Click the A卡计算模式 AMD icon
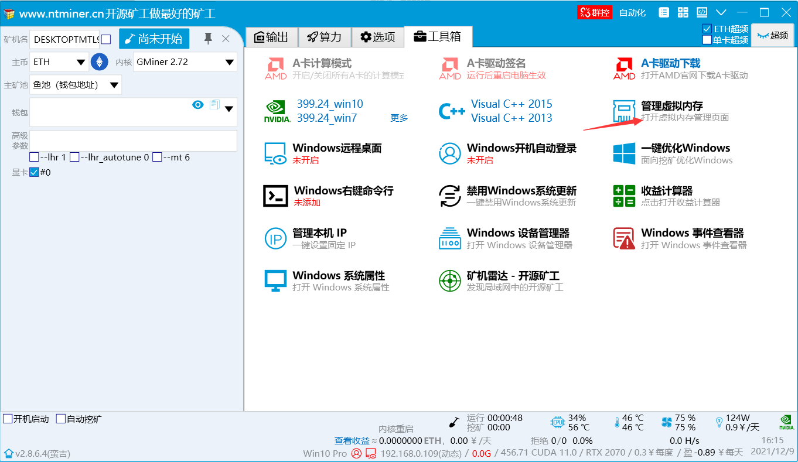Screen dimensions: 798x462 tap(276, 69)
